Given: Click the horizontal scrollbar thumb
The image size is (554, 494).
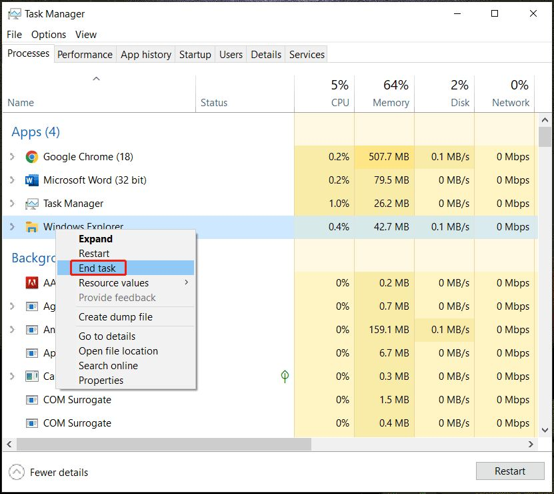Looking at the screenshot, I should [x=164, y=444].
